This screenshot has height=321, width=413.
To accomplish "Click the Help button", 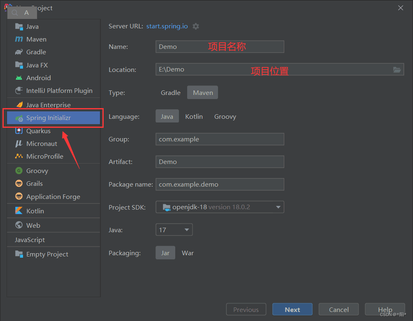I will (385, 309).
